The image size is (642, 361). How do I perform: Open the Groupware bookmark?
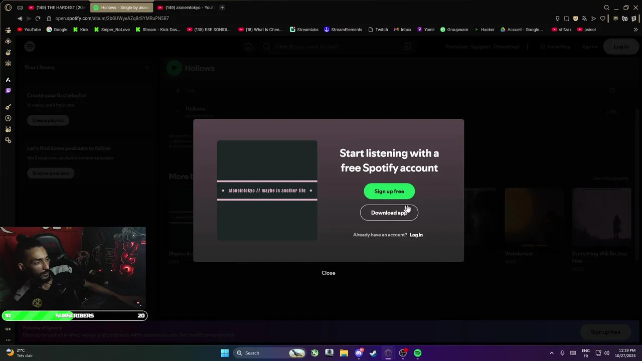click(x=454, y=30)
